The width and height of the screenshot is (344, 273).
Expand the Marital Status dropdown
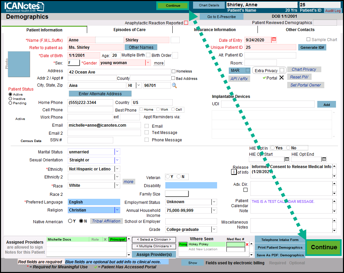click(117, 152)
